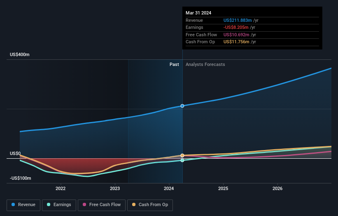
Task: Click the Free Cash Flow tooltip row label
Action: (x=201, y=35)
